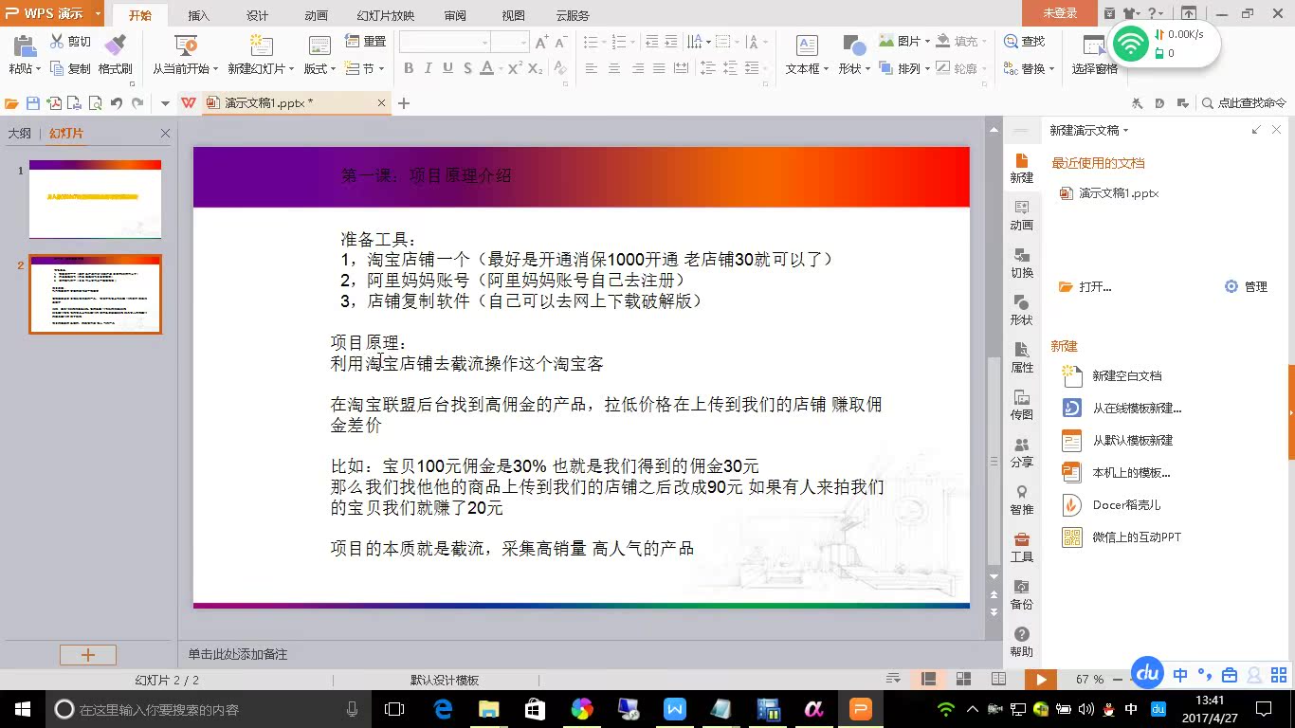The height and width of the screenshot is (728, 1295).
Task: Insert a picture with the 图片 icon
Action: [886, 41]
